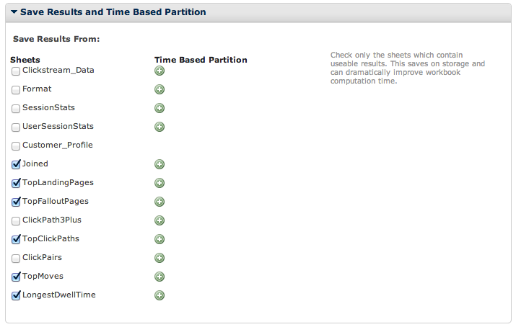Tick the ClickPairs checkbox

15,259
